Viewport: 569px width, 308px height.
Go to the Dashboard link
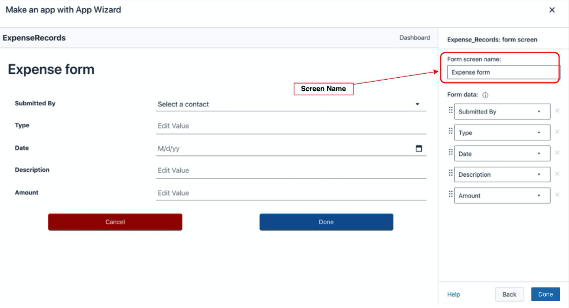tap(415, 38)
